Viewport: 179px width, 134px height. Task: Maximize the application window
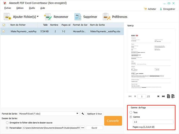(x=169, y=3)
